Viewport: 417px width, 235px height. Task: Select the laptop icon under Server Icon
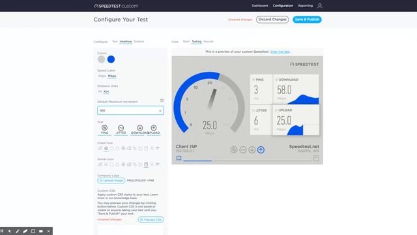[x=106, y=164]
